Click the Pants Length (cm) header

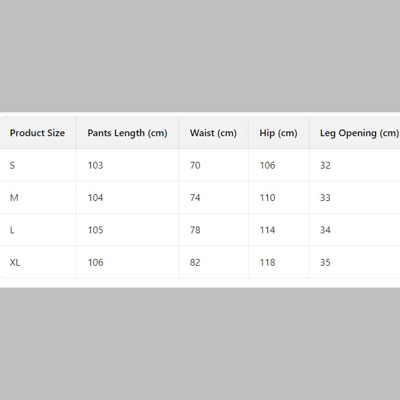[x=127, y=133]
